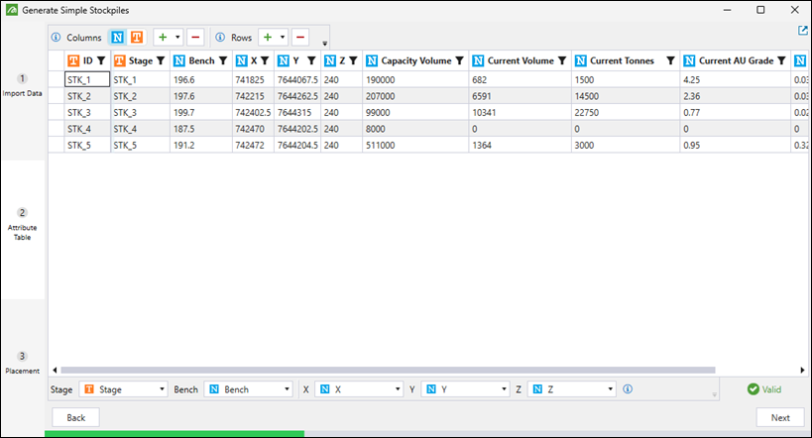The height and width of the screenshot is (438, 812).
Task: Click the Next button
Action: pos(779,417)
